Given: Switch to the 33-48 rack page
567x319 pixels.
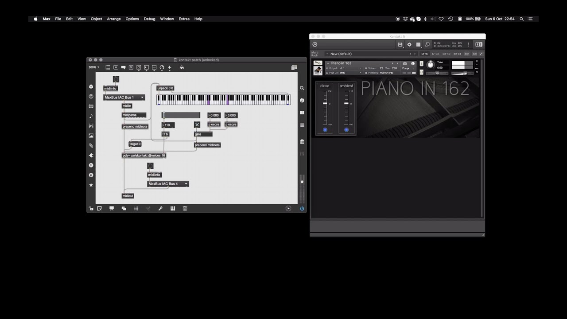Looking at the screenshot, I should (x=446, y=54).
